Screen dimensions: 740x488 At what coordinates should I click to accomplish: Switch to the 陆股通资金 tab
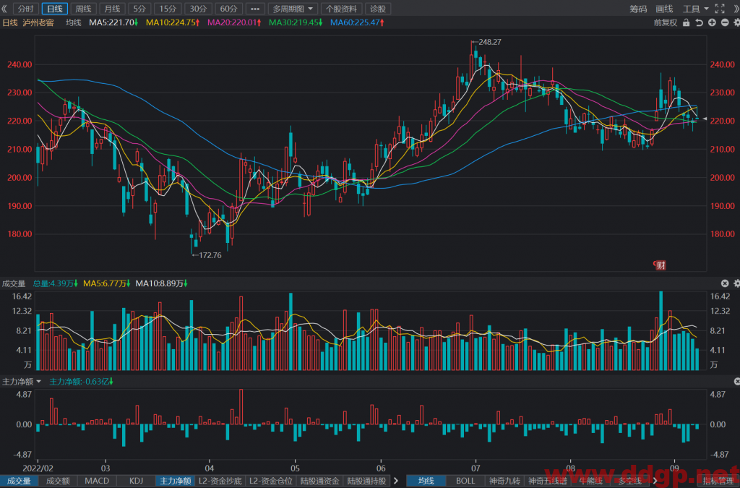coord(320,481)
